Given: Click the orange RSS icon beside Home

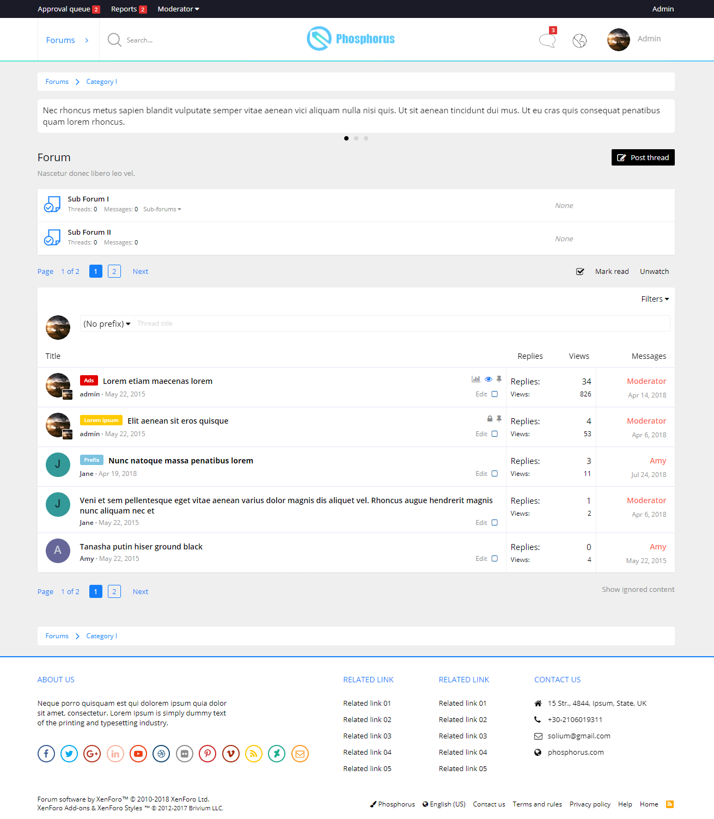Looking at the screenshot, I should [670, 804].
